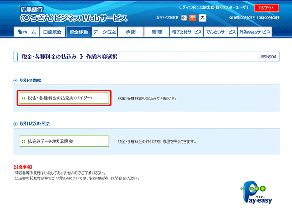Screen dimensions: 292x210
Task: Click the date and time display
Action: (x=254, y=18)
